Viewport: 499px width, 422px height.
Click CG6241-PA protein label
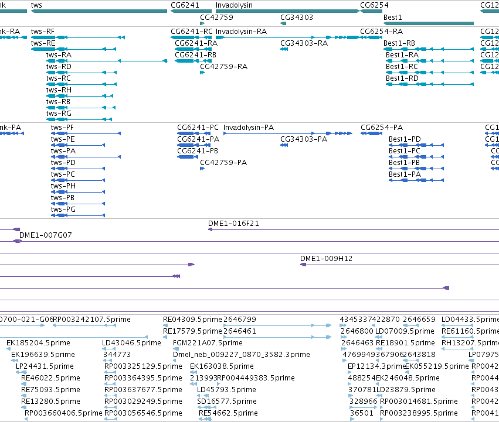[x=198, y=139]
